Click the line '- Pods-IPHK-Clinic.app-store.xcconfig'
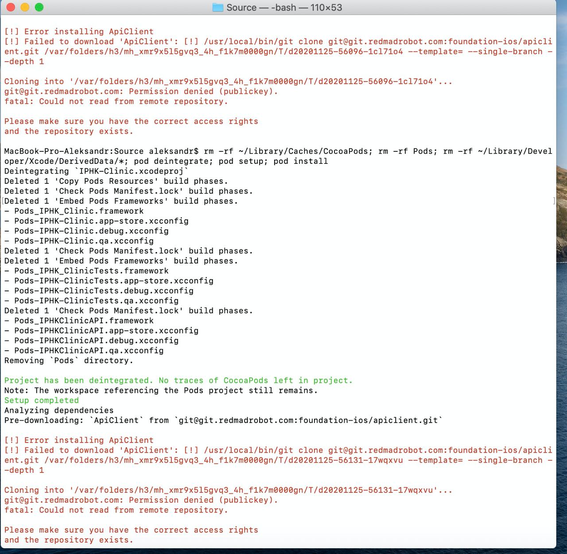Viewport: 567px width, 554px height. 97,221
